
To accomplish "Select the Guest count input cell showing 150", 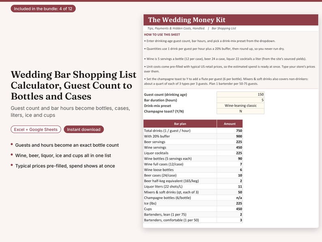I will [x=240, y=94].
